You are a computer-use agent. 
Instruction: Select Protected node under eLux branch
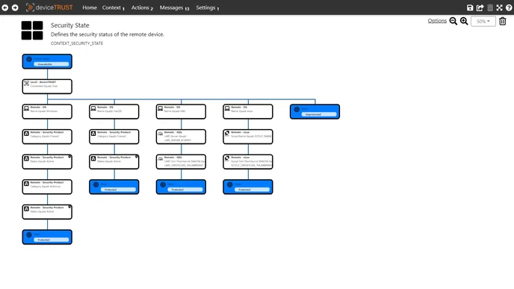248,187
